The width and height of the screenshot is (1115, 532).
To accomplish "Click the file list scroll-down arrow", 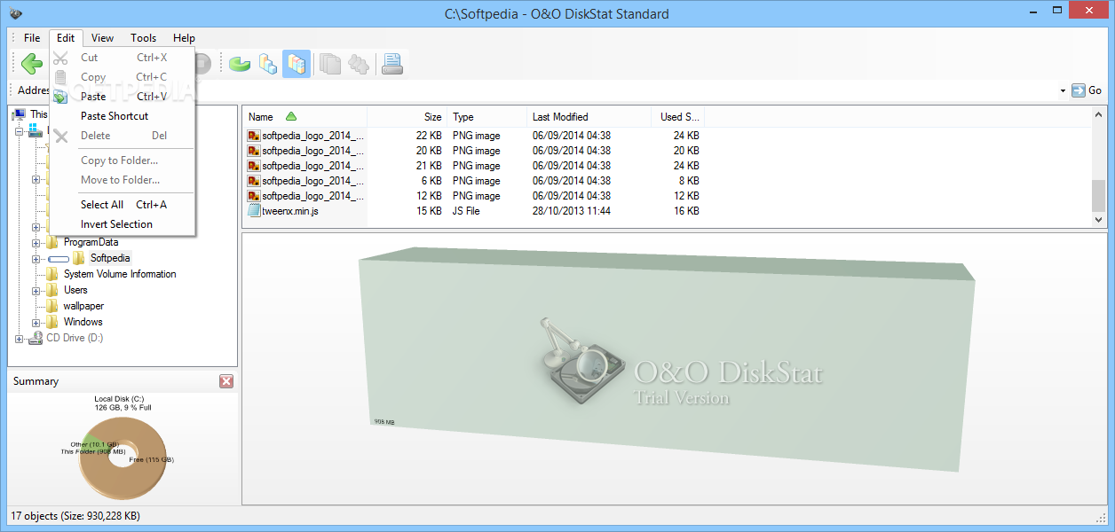I will (1099, 220).
